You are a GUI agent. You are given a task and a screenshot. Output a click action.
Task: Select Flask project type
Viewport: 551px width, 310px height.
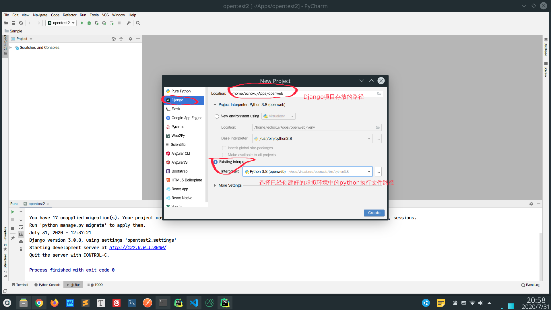[x=184, y=109]
